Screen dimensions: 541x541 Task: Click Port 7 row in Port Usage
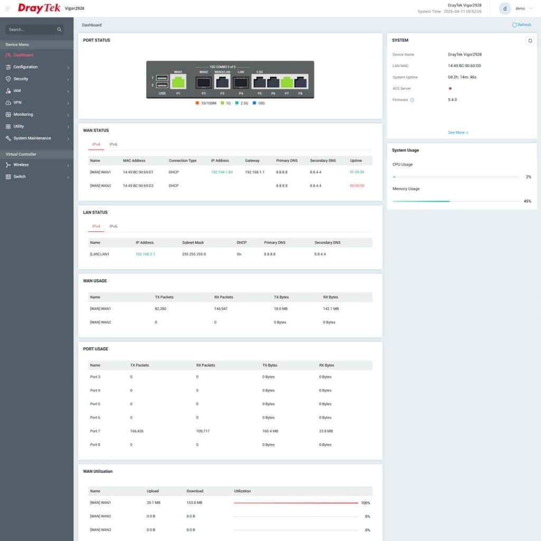(x=230, y=431)
